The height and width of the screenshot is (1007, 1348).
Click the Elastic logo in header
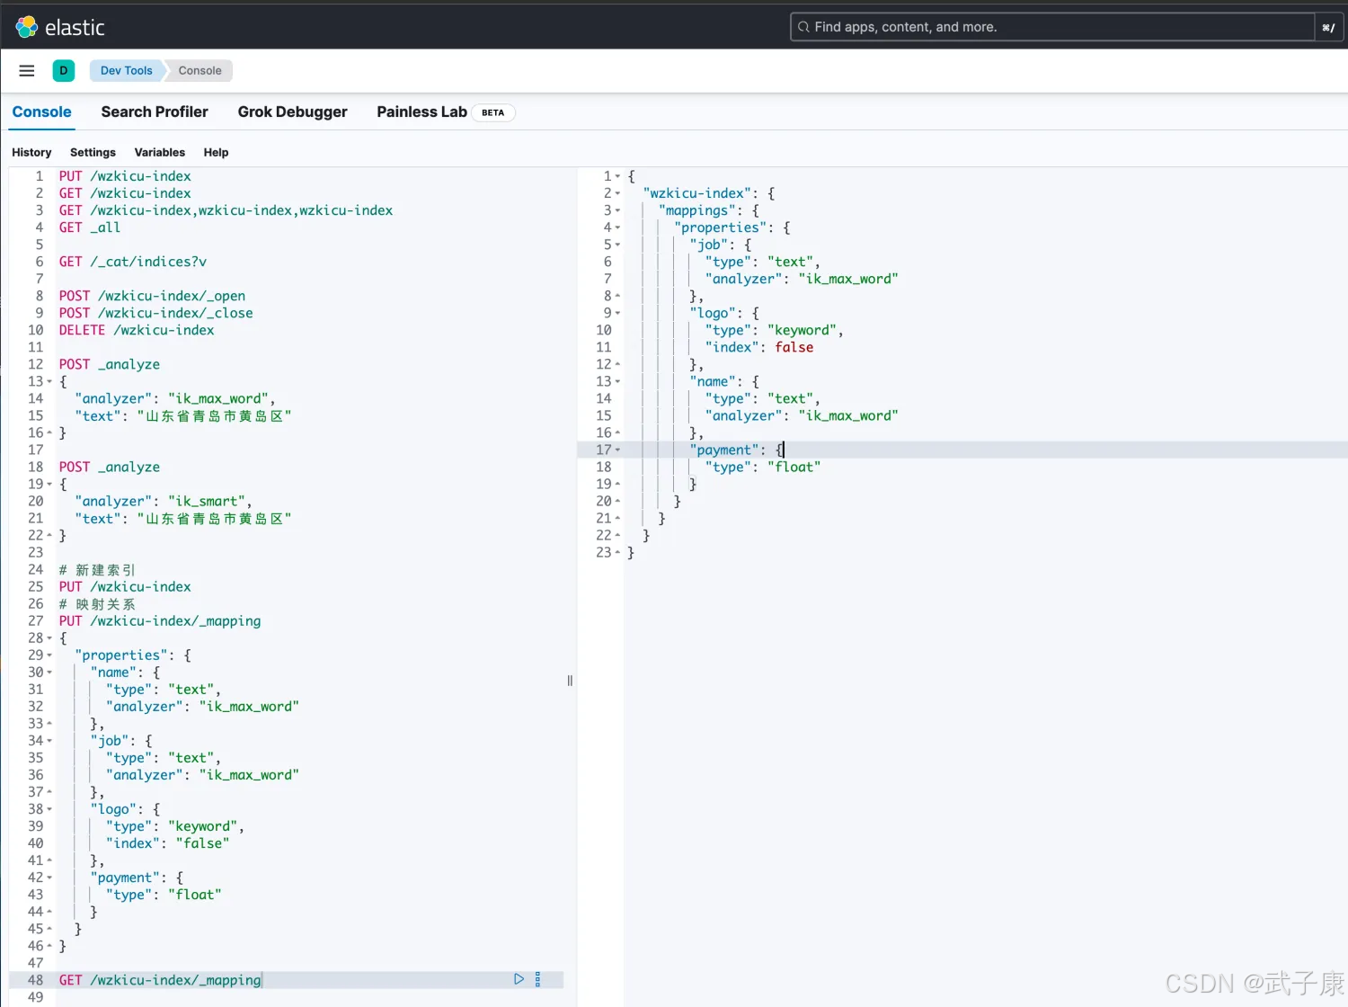27,27
